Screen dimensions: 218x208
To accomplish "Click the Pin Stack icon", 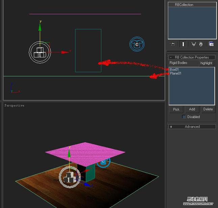I will click(x=172, y=44).
